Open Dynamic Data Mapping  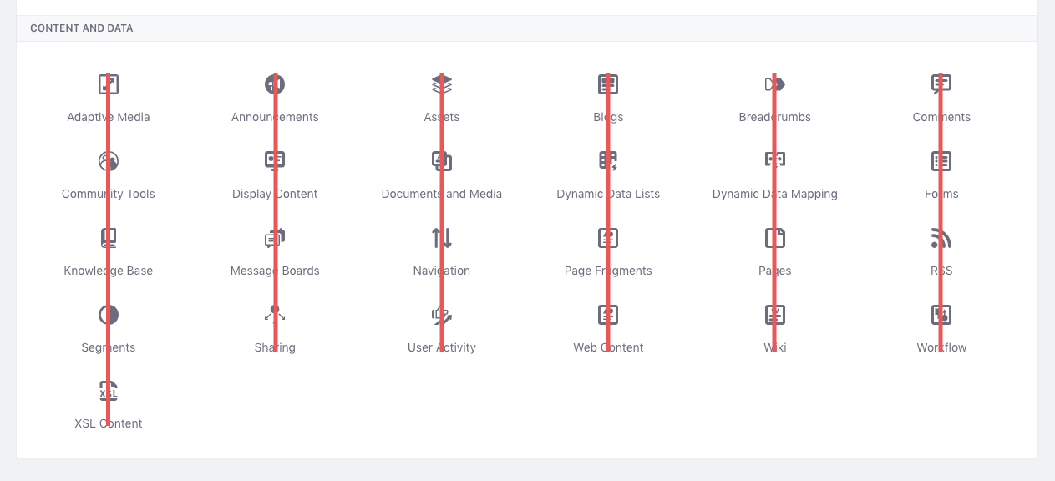click(774, 160)
